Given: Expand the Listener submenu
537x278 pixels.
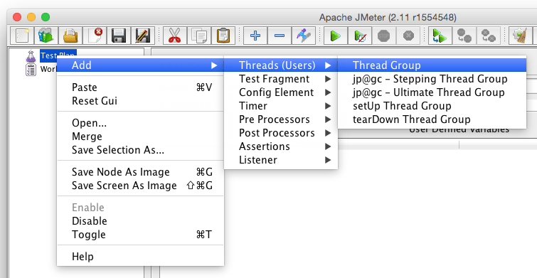Looking at the screenshot, I should (281, 160).
